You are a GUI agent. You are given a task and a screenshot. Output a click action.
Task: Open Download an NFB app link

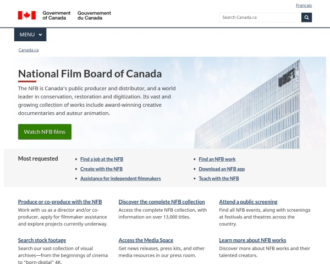222,169
